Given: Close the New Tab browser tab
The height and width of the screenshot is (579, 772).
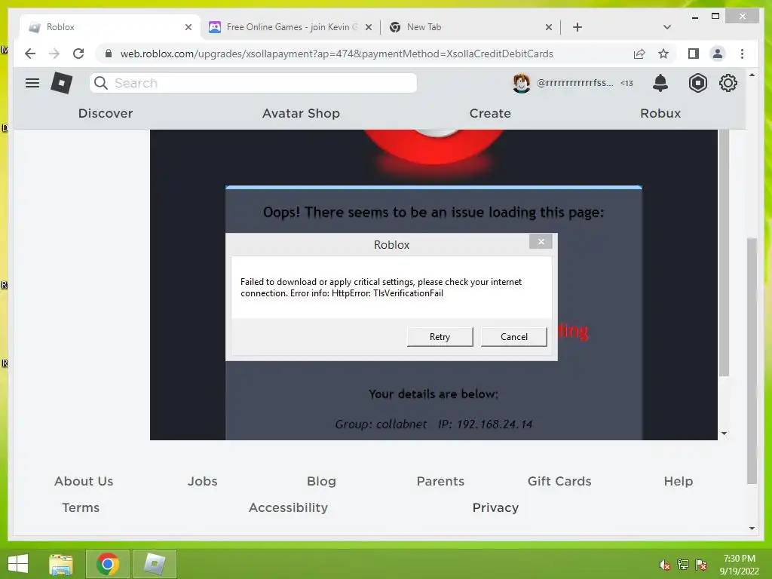Looking at the screenshot, I should [x=549, y=27].
